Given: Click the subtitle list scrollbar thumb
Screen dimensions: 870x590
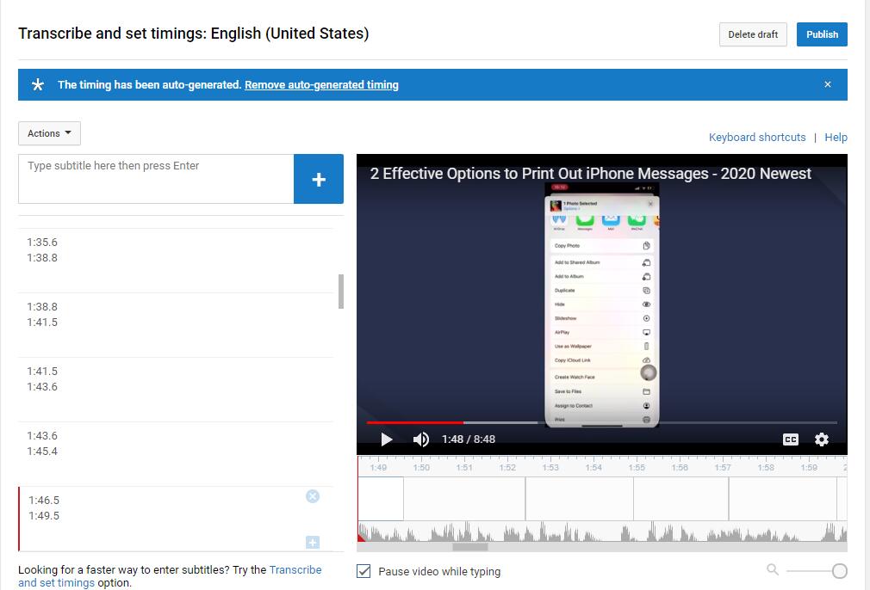Looking at the screenshot, I should (340, 292).
